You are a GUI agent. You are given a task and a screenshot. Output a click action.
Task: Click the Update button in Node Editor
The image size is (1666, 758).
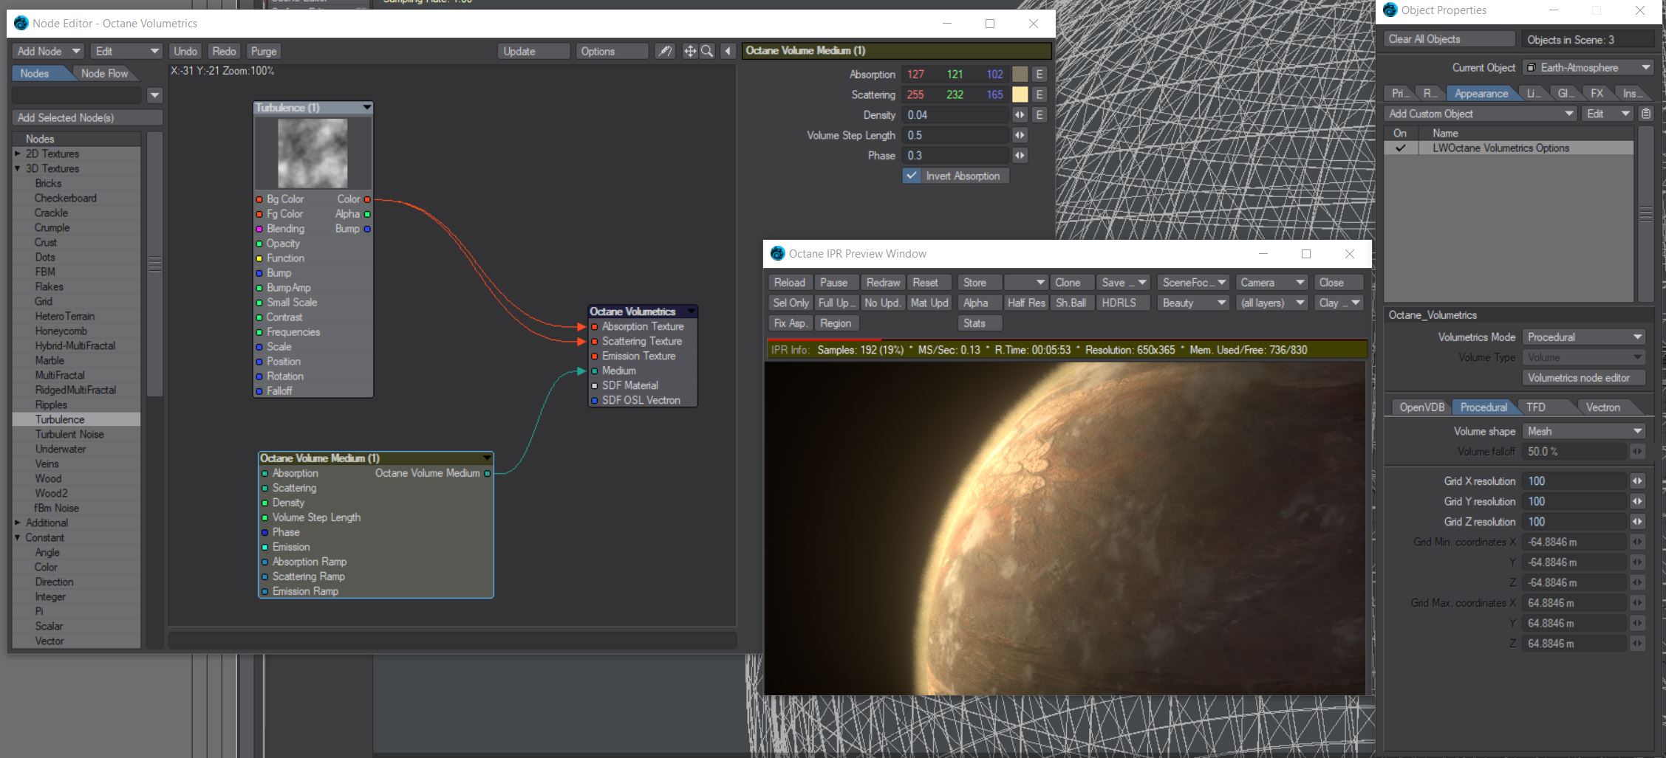(x=533, y=51)
